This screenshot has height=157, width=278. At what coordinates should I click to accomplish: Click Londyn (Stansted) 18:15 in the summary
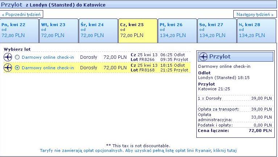pyautogui.click(x=224, y=78)
